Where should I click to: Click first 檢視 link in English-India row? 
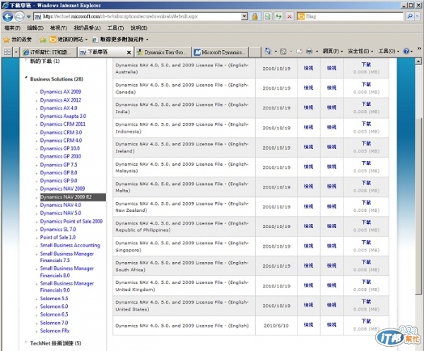click(308, 107)
